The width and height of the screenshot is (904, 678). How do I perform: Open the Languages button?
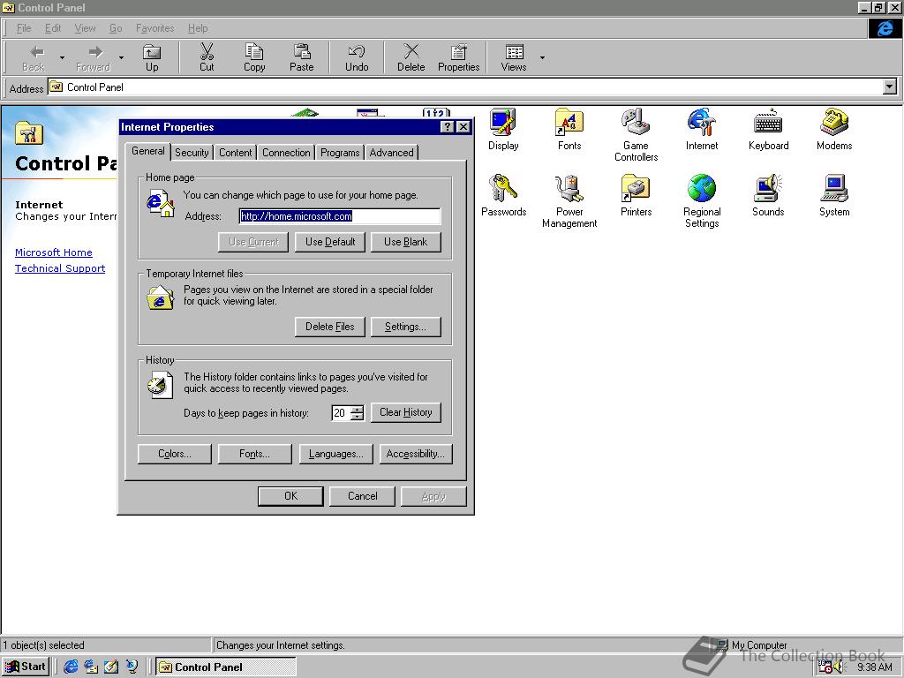[x=335, y=454]
